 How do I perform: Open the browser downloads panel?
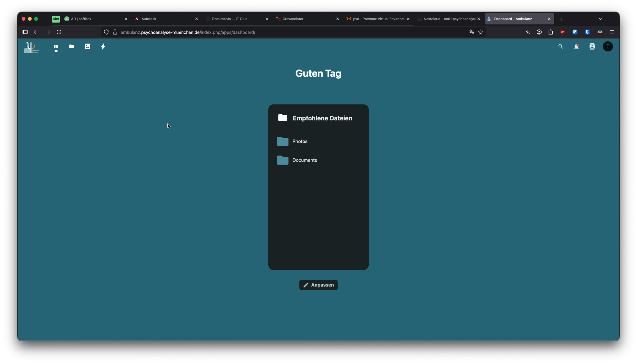pos(528,32)
